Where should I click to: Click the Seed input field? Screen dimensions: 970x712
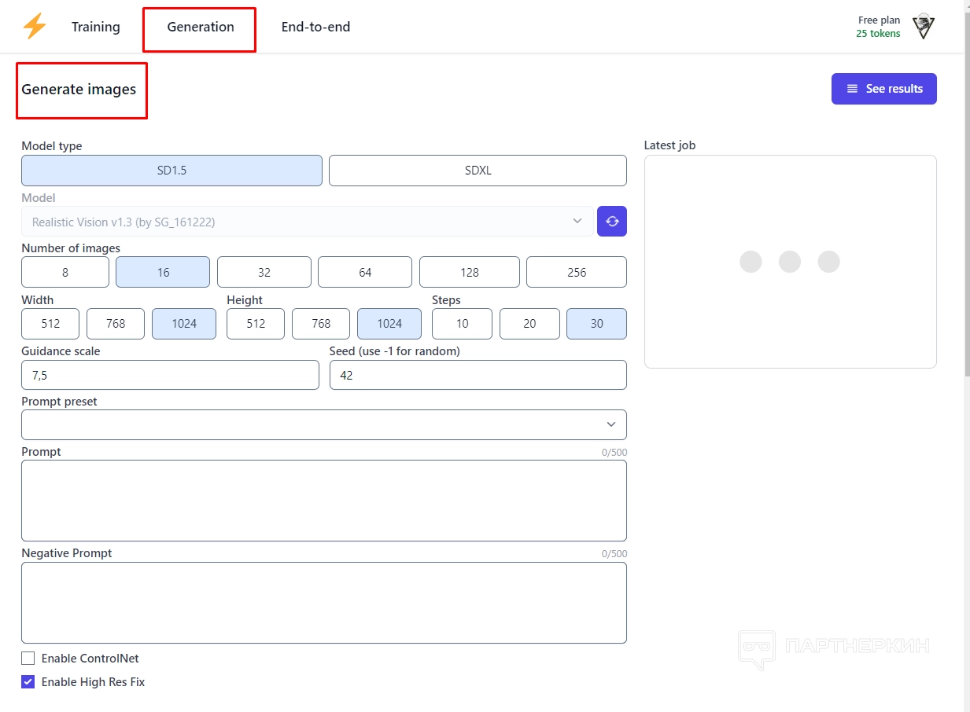[x=478, y=375]
